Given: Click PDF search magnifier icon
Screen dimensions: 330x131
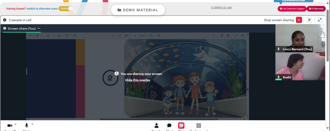Looking at the screenshot, I should point(214,36).
